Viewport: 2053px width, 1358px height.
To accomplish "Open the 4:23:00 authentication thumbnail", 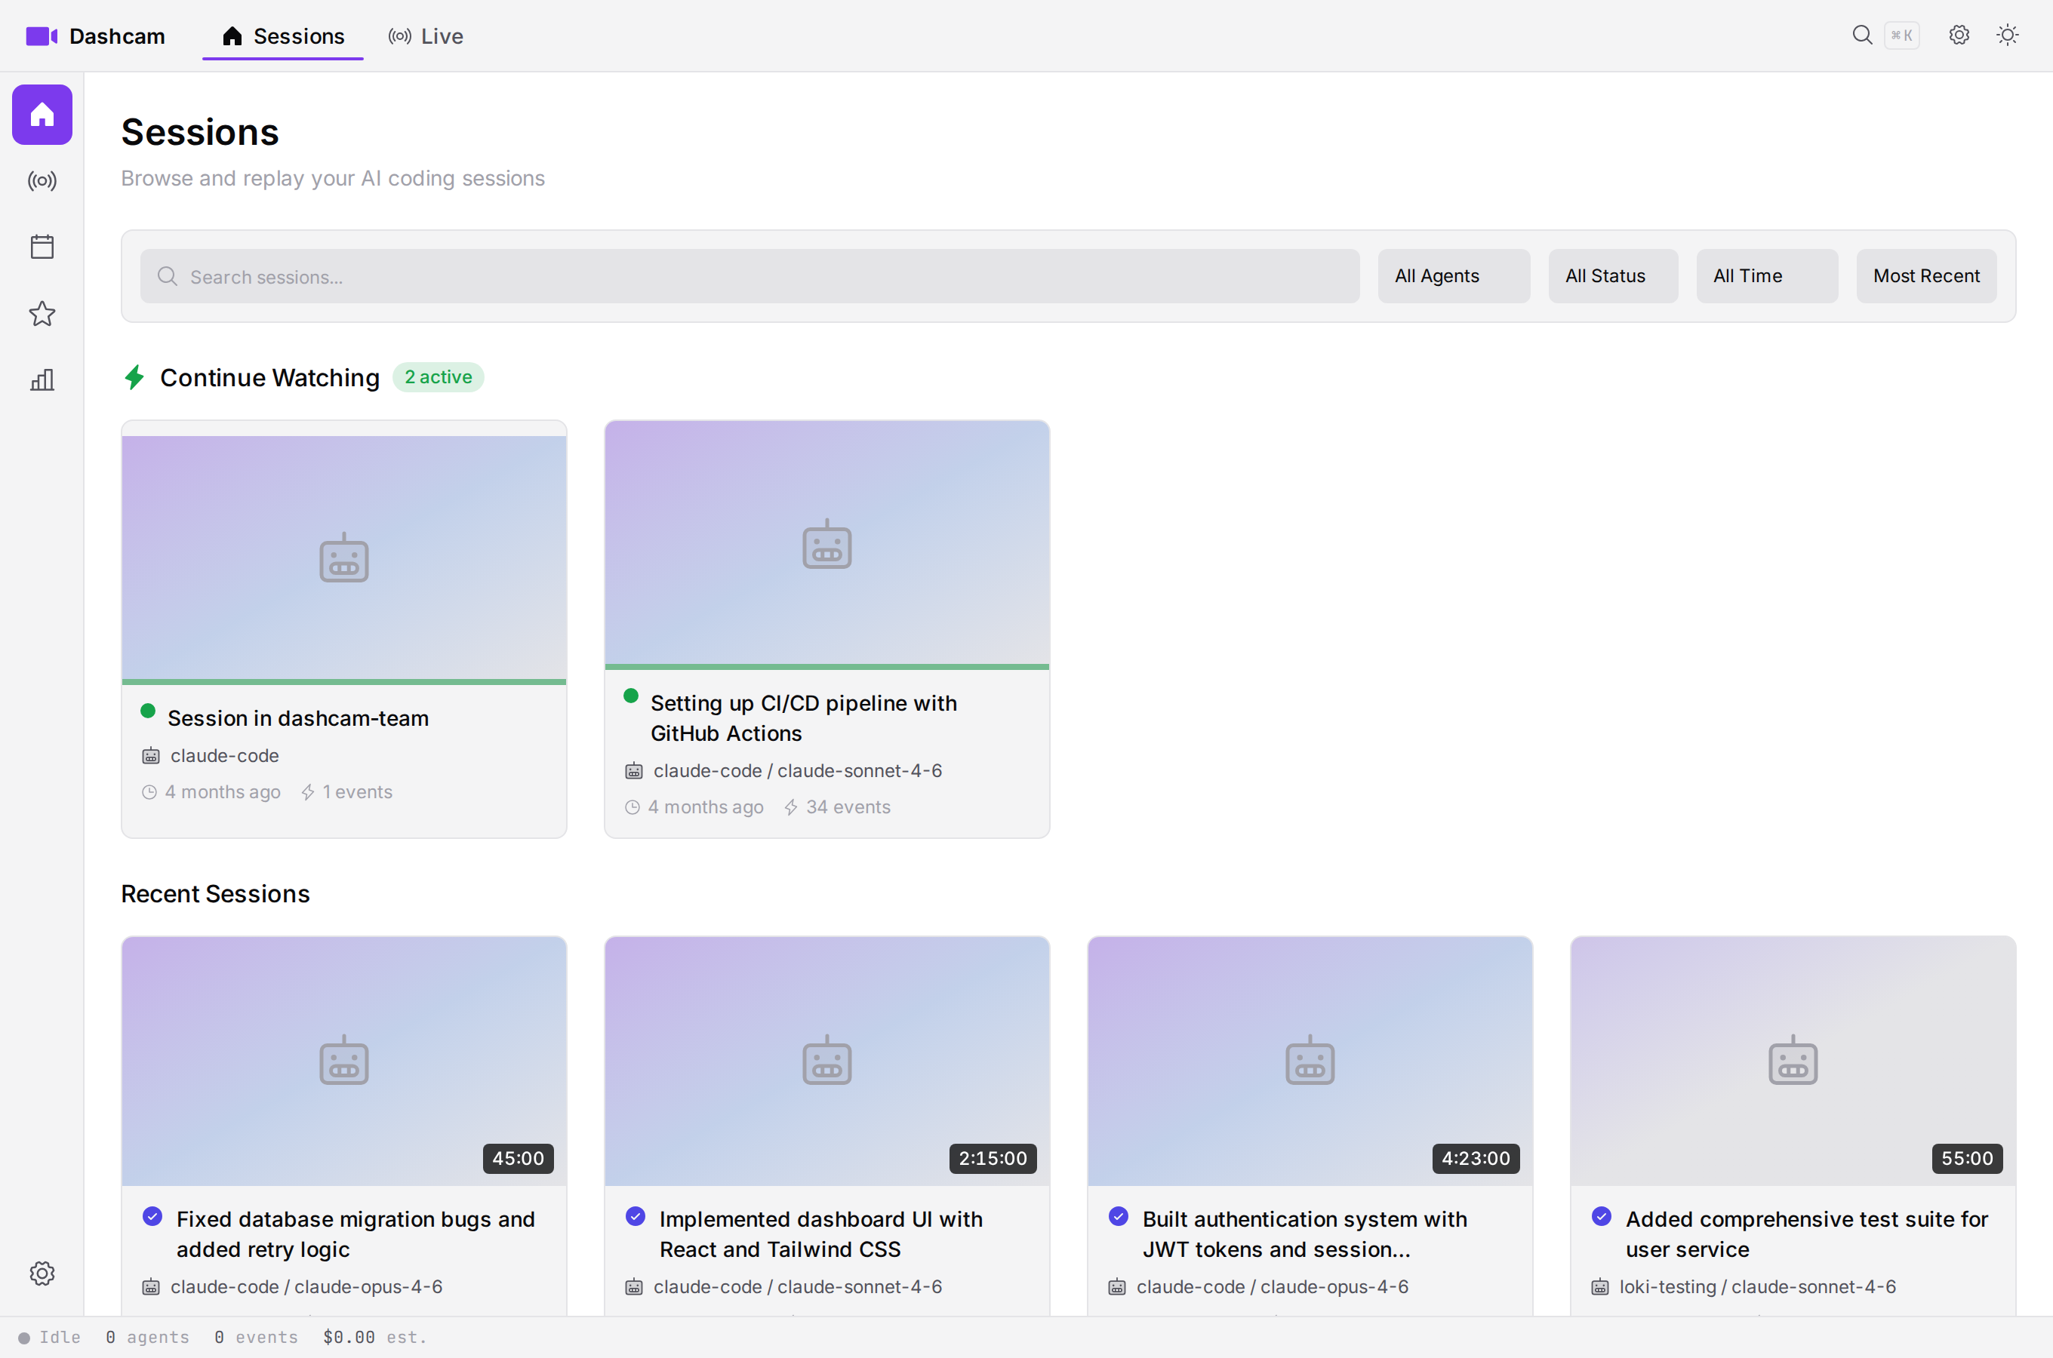I will 1310,1061.
